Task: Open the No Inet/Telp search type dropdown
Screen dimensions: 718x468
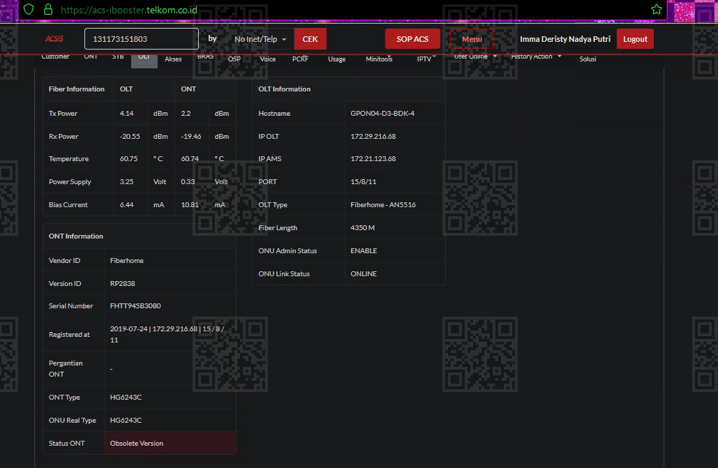Action: coord(260,39)
